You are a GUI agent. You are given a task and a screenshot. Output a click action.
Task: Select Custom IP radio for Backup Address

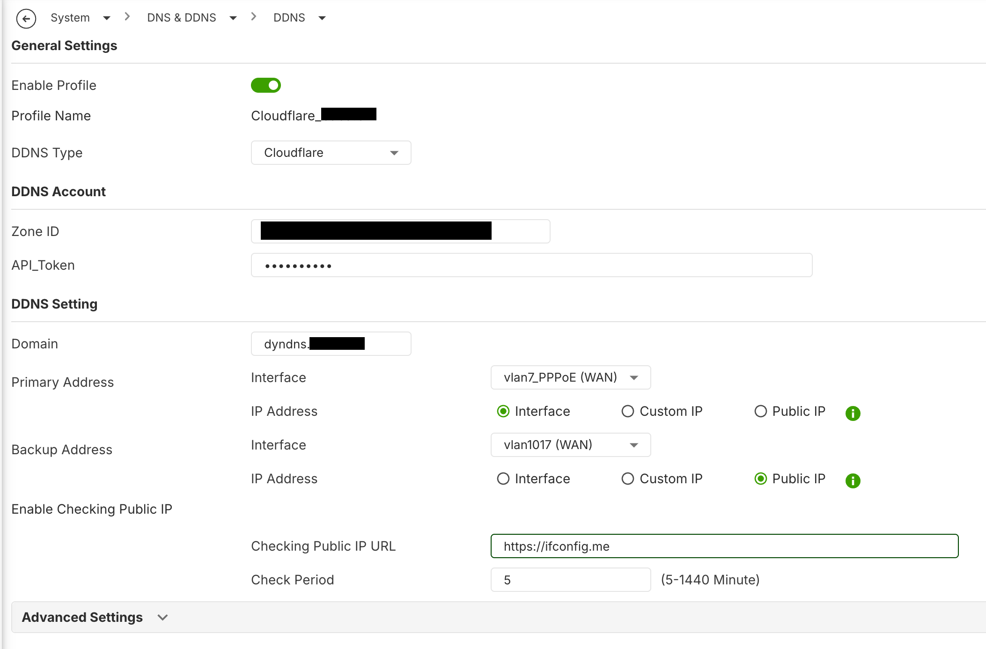pos(627,479)
